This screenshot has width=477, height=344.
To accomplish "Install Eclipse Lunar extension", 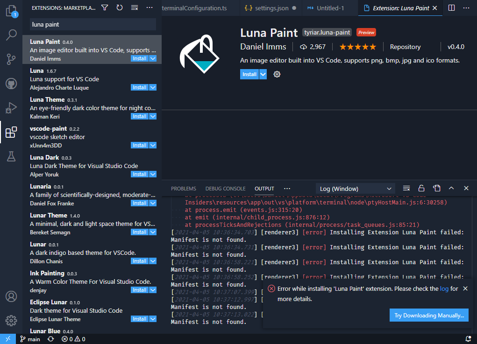I will pyautogui.click(x=140, y=319).
